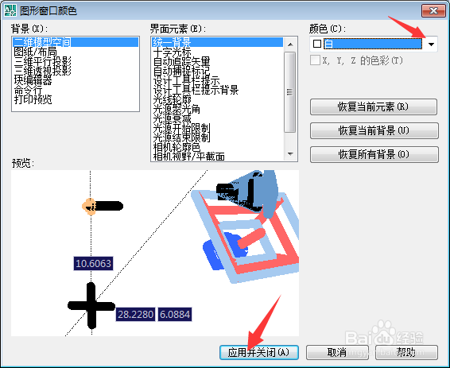450x368 pixels.
Task: Open 帮助 button
Action: tap(406, 352)
